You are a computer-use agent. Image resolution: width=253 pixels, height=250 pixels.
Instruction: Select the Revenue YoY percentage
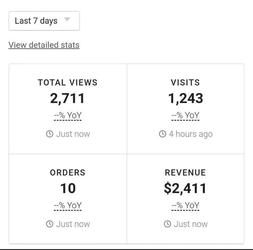tap(185, 205)
